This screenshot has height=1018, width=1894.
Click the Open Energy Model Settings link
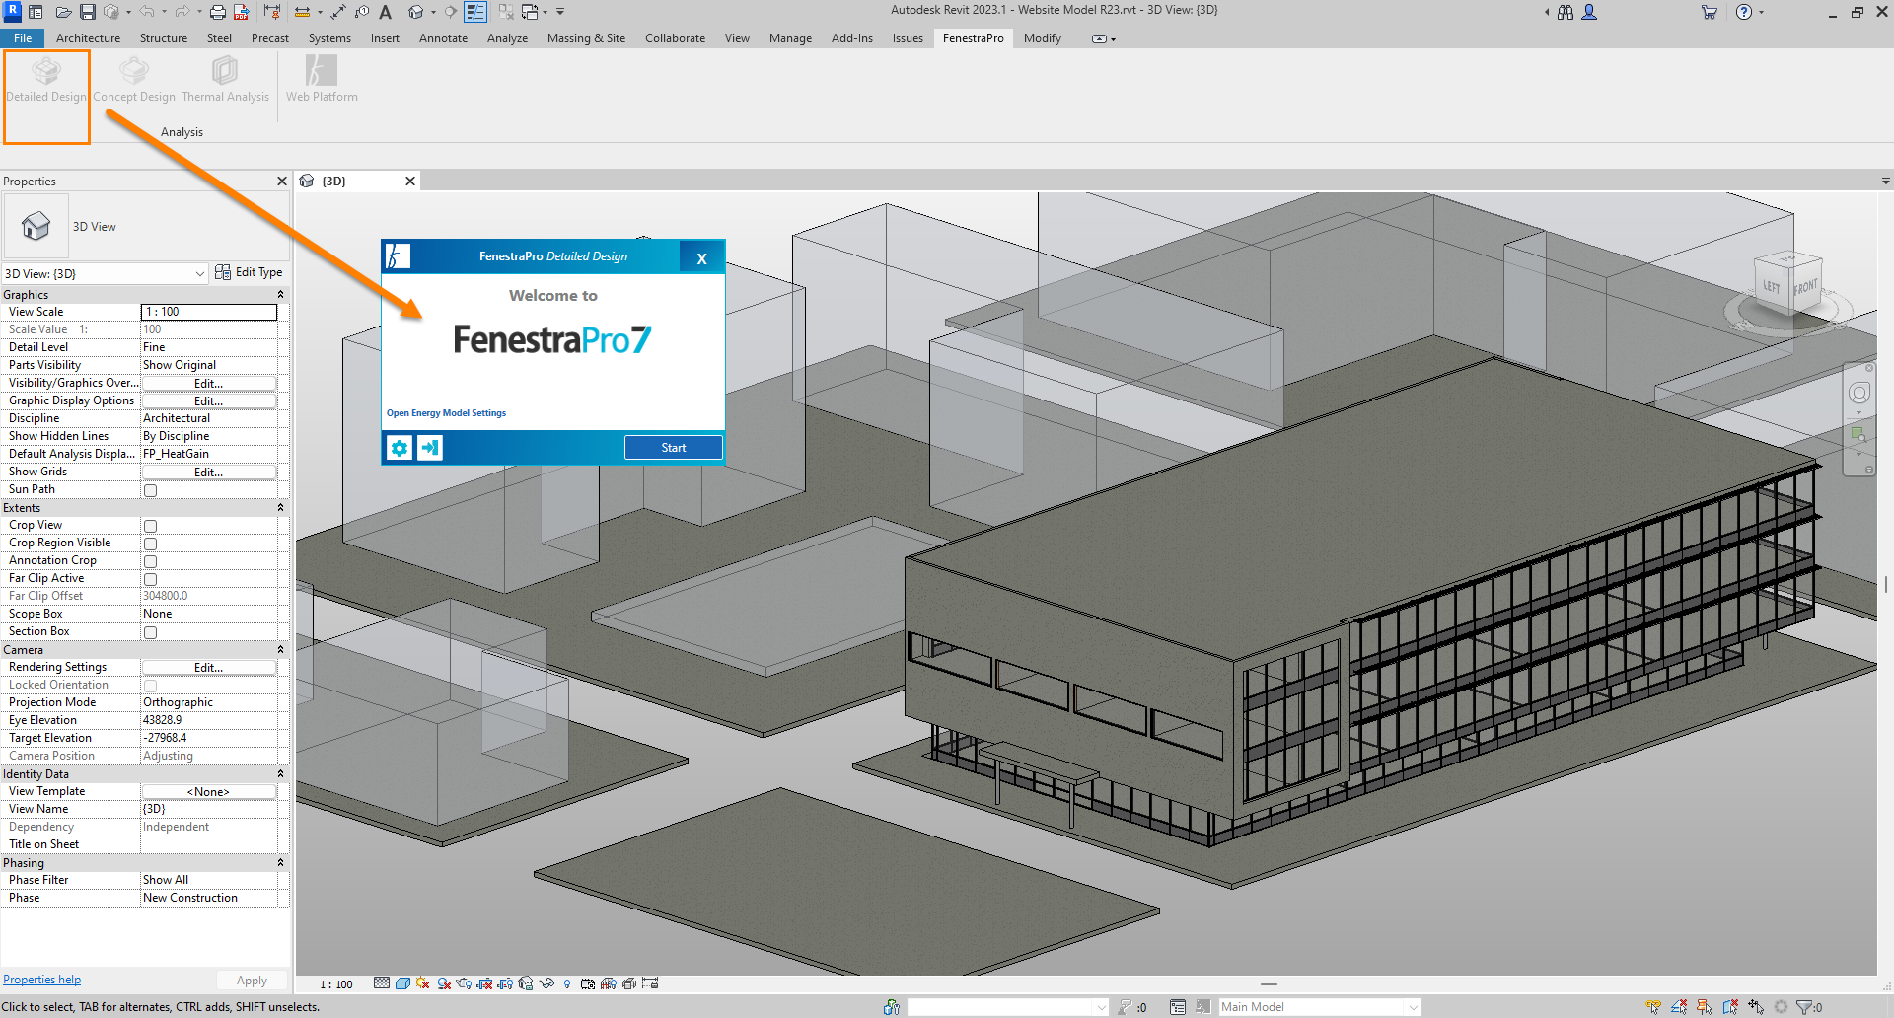446,413
